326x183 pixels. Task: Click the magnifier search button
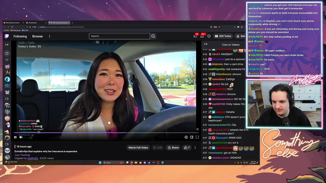(x=153, y=36)
